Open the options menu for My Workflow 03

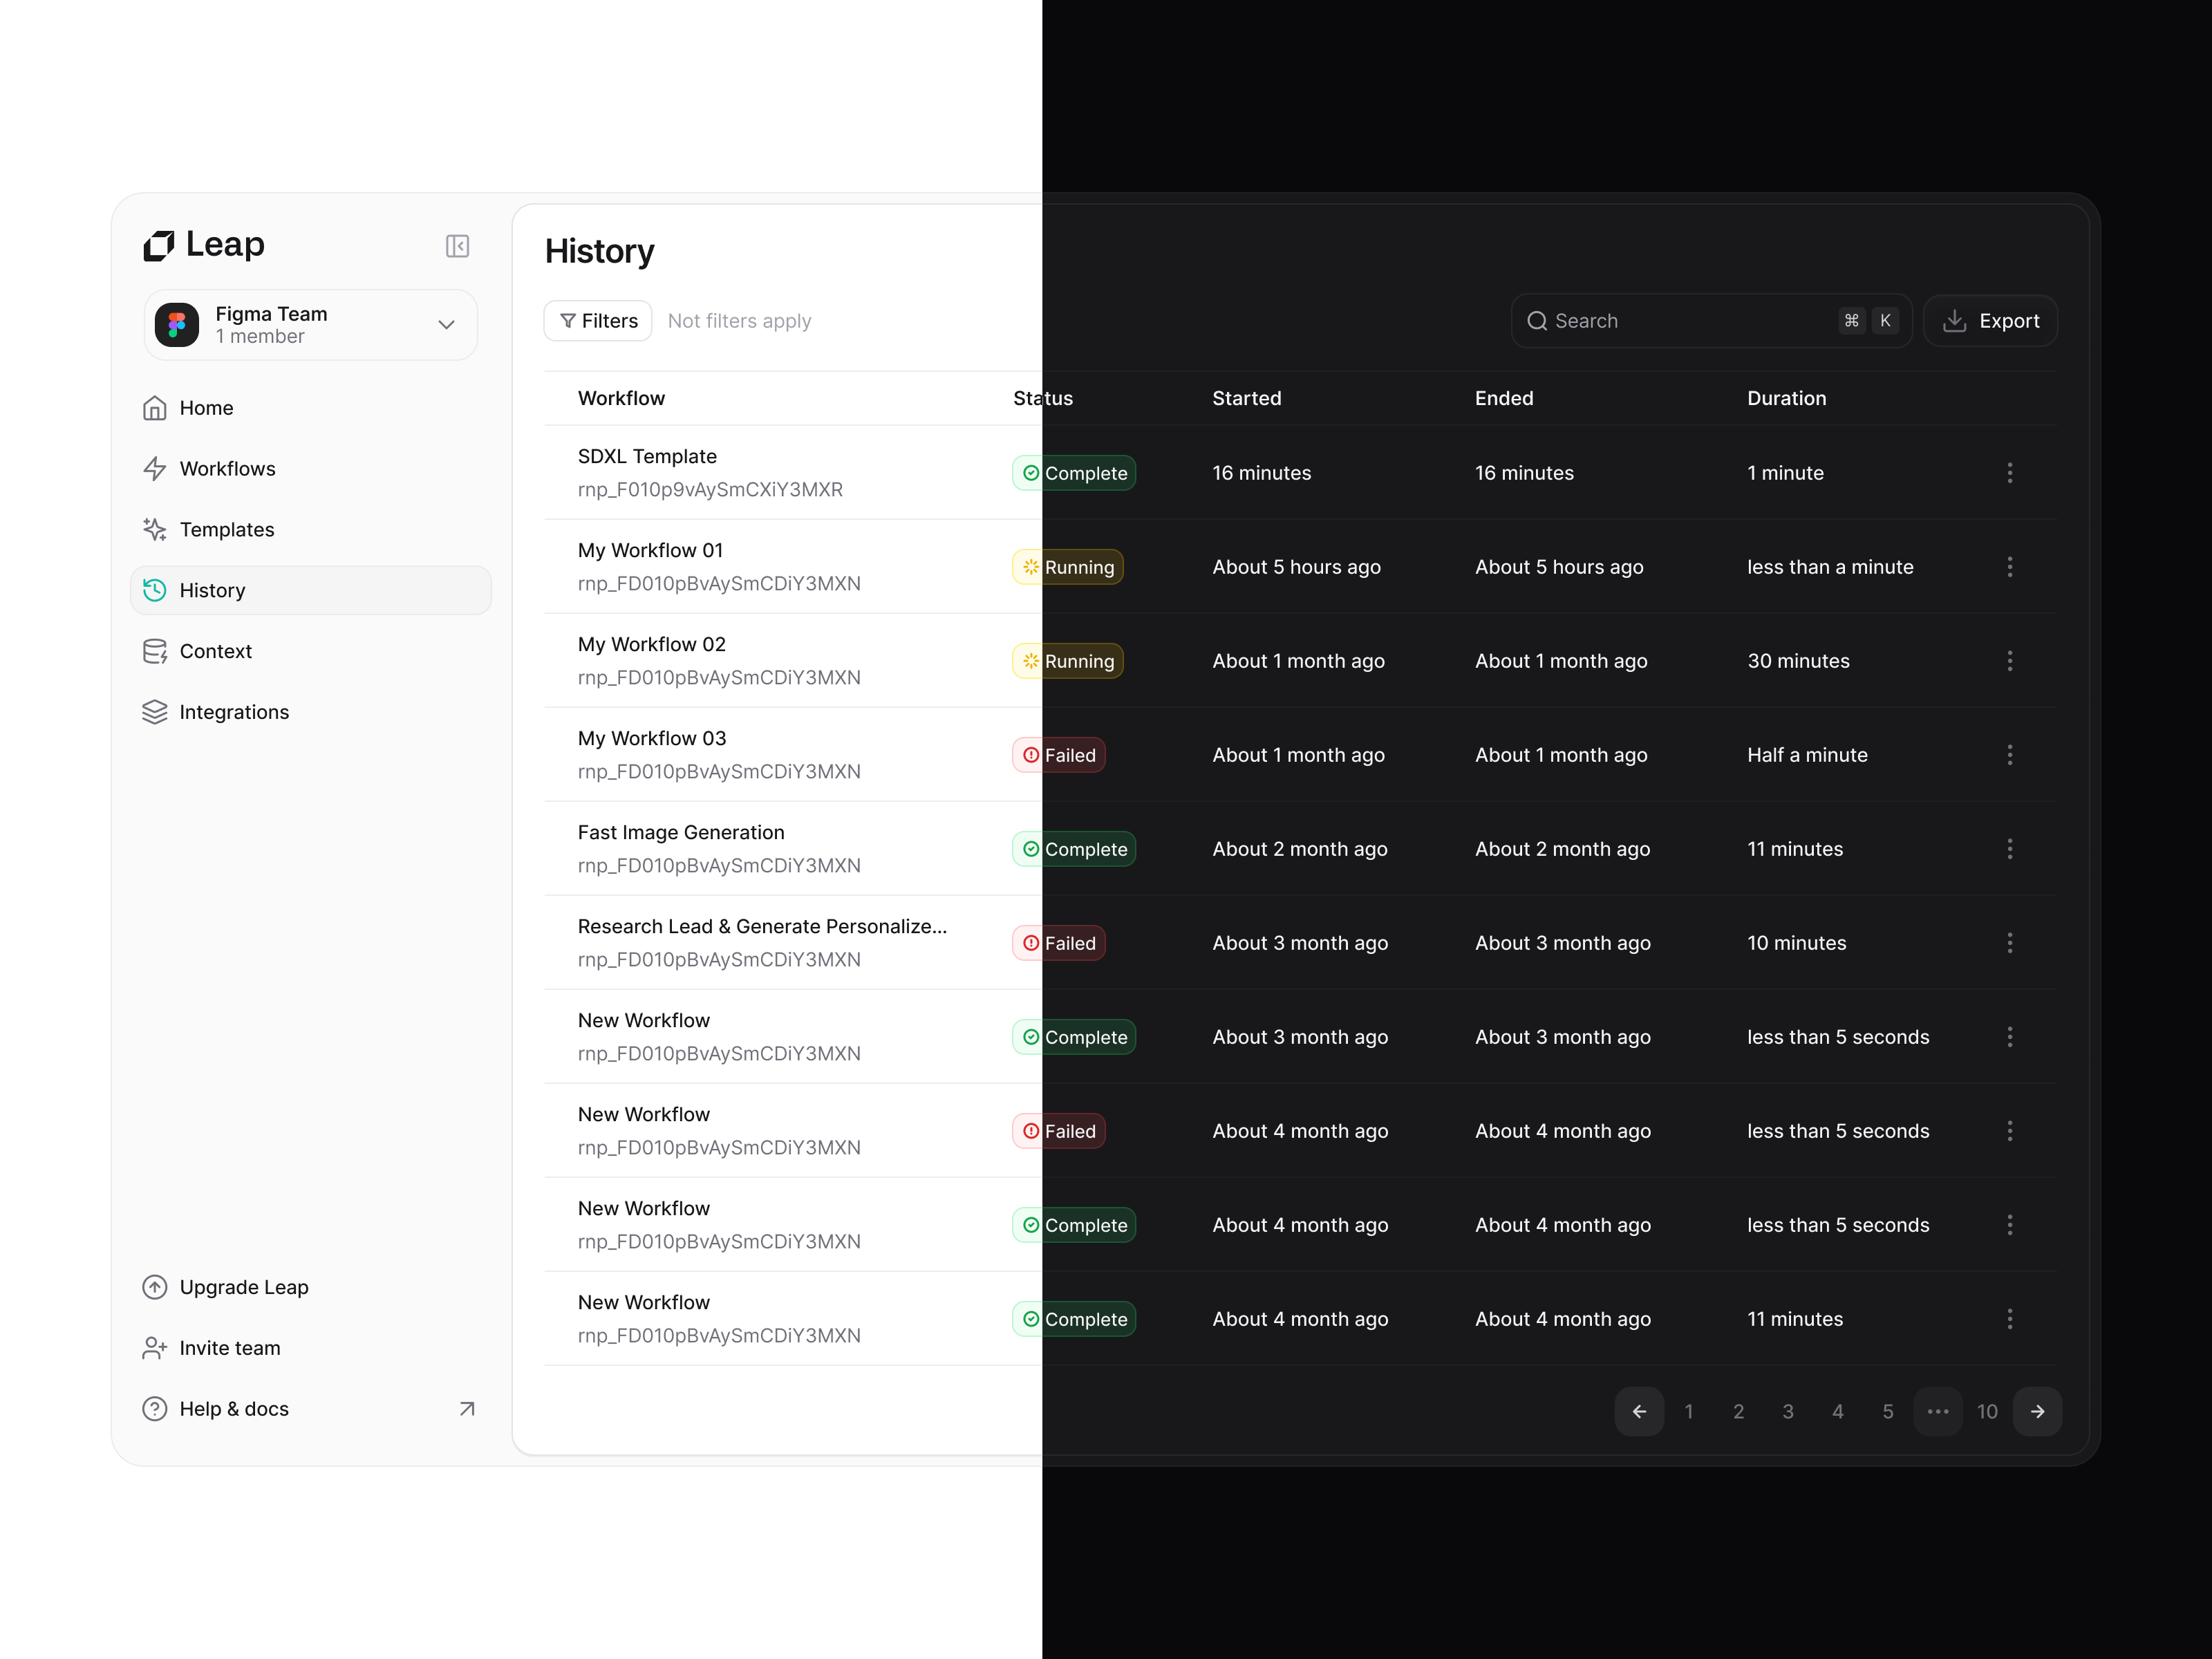(x=2010, y=755)
